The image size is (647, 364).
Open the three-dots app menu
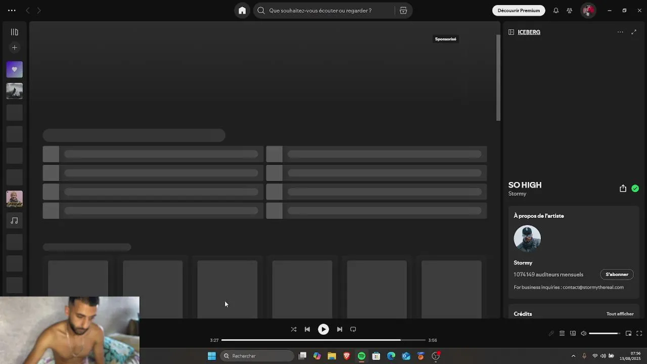pos(12,11)
